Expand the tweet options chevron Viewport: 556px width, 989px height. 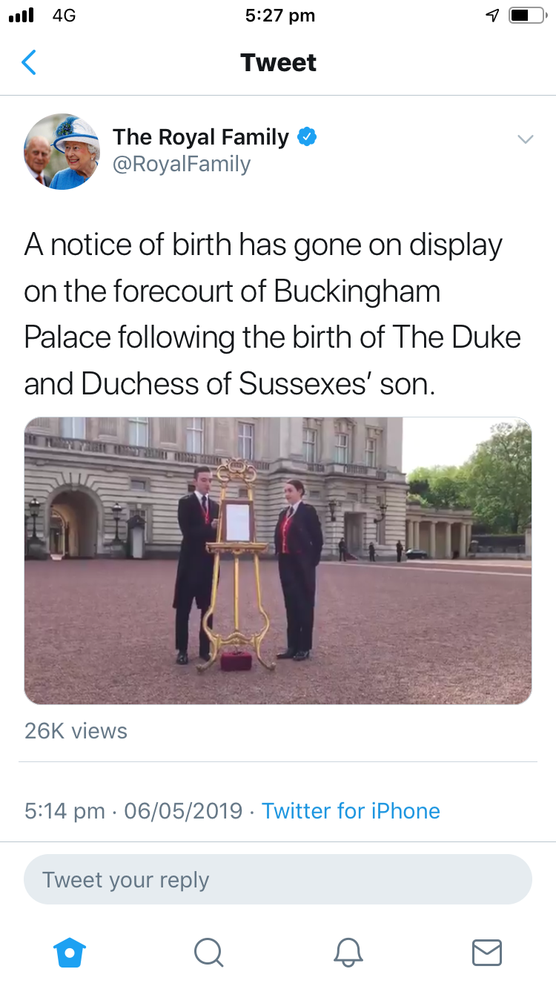(x=525, y=139)
